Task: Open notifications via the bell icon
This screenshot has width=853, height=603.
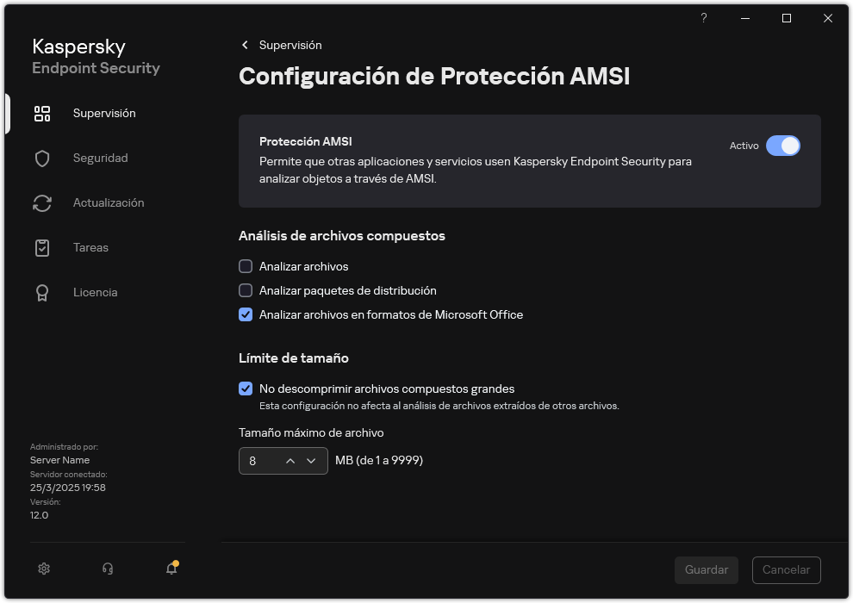Action: pyautogui.click(x=171, y=569)
